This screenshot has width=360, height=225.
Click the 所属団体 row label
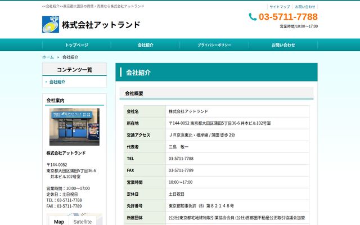134,218
